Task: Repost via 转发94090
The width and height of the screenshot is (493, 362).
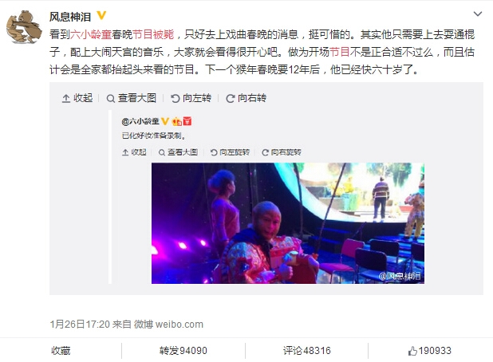Action: pyautogui.click(x=183, y=350)
